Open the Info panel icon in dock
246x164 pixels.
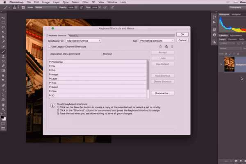(x=214, y=35)
